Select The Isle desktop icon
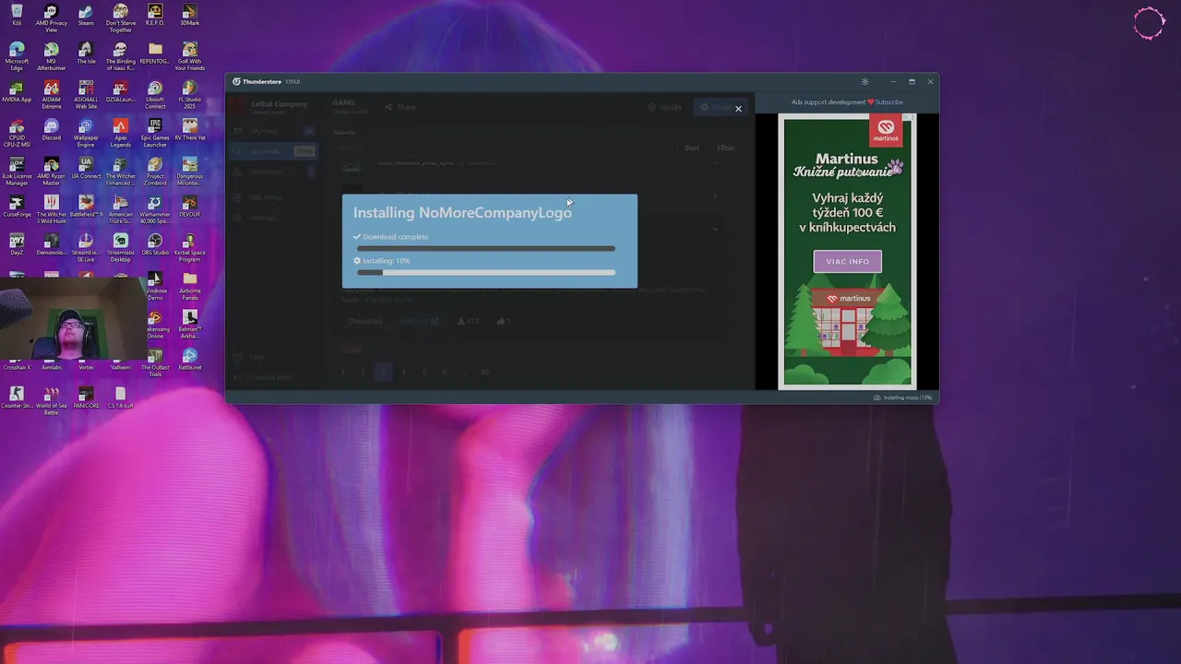Screen dimensions: 1181x664 click(x=86, y=53)
